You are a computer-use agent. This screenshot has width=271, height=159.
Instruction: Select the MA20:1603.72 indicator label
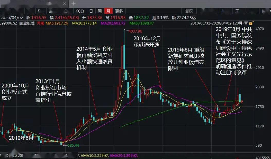point(113,23)
